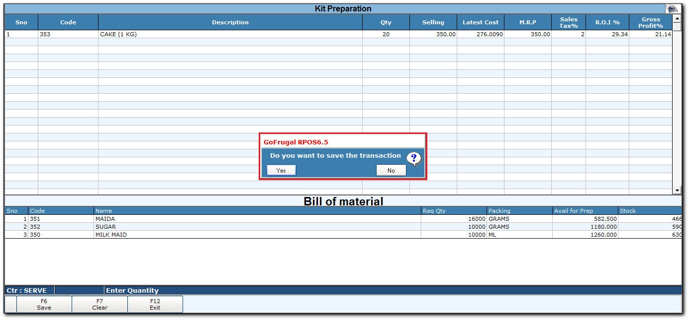Click the quantity cell showing 20
The image size is (689, 320).
(x=386, y=34)
